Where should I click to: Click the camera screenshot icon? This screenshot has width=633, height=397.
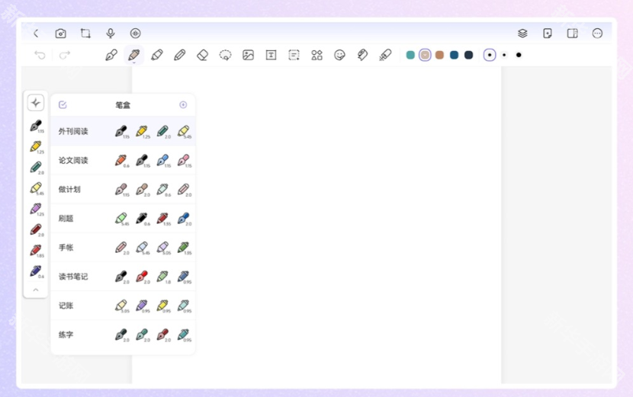pyautogui.click(x=60, y=34)
